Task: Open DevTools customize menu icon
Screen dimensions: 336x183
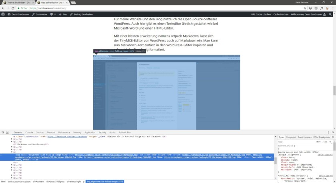Action: [x=328, y=132]
